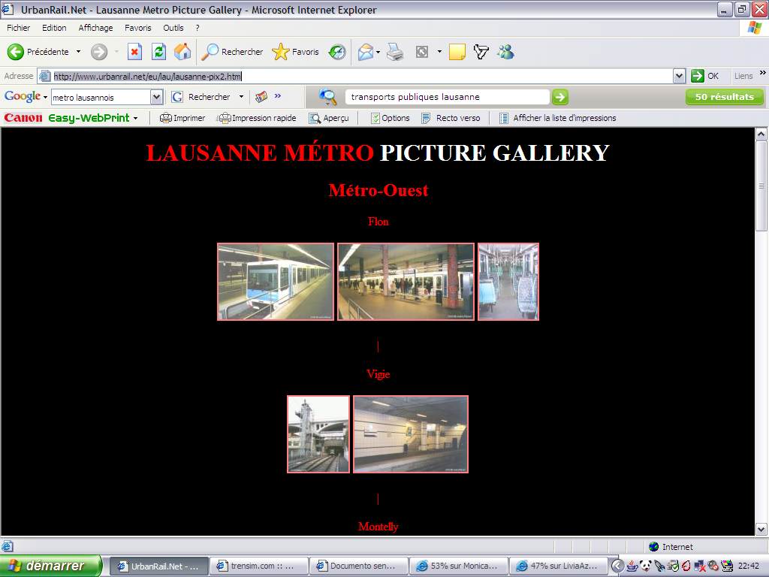The image size is (769, 577).
Task: Open the Précédente back history dropdown arrow
Action: tap(78, 52)
